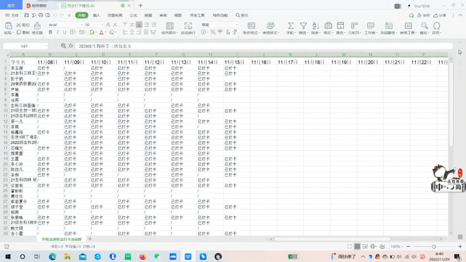Click the Redo arrow
The image size is (466, 262).
(62, 15)
